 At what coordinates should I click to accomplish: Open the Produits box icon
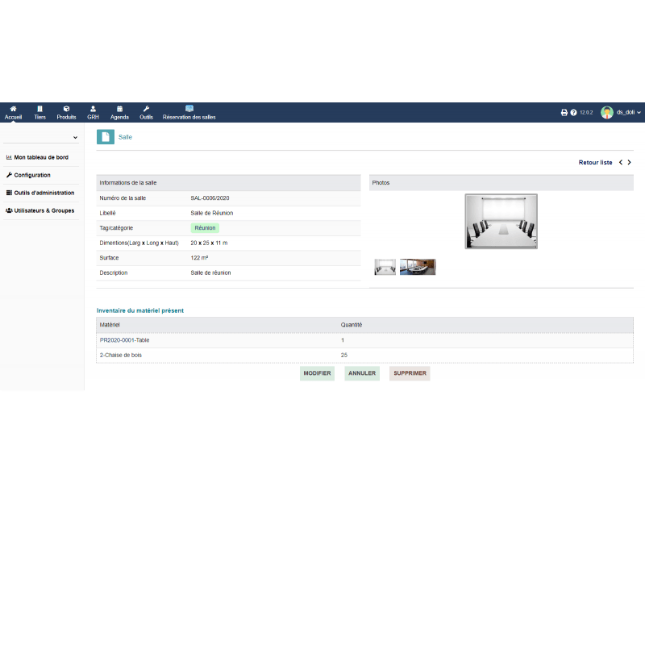[x=66, y=109]
